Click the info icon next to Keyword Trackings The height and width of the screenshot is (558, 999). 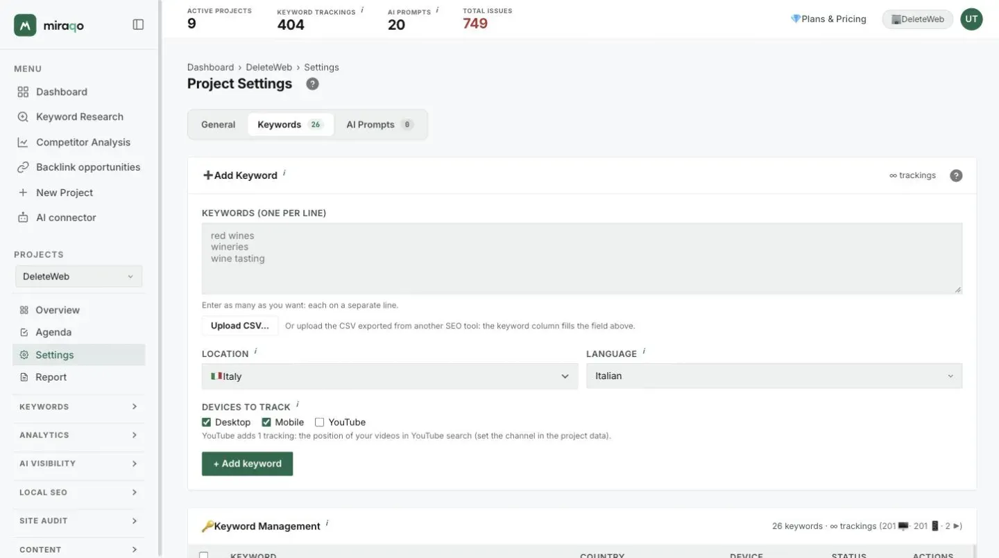361,10
